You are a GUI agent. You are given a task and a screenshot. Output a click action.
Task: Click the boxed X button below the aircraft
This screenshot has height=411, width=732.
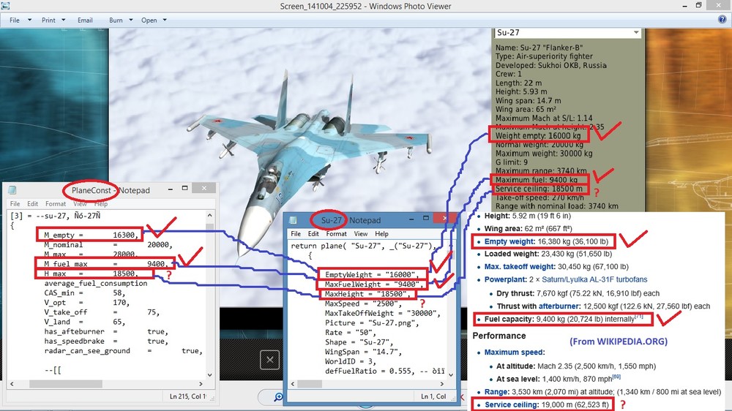tap(270, 360)
